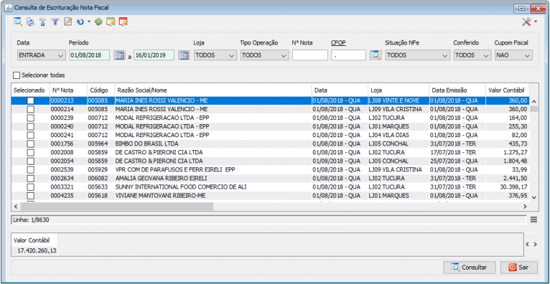Tick the checkbox for nota 0000213
550x284 pixels.
click(30, 101)
